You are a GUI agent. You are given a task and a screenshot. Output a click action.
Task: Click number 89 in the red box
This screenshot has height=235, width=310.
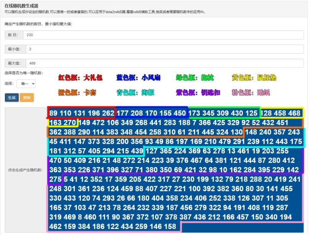point(53,113)
